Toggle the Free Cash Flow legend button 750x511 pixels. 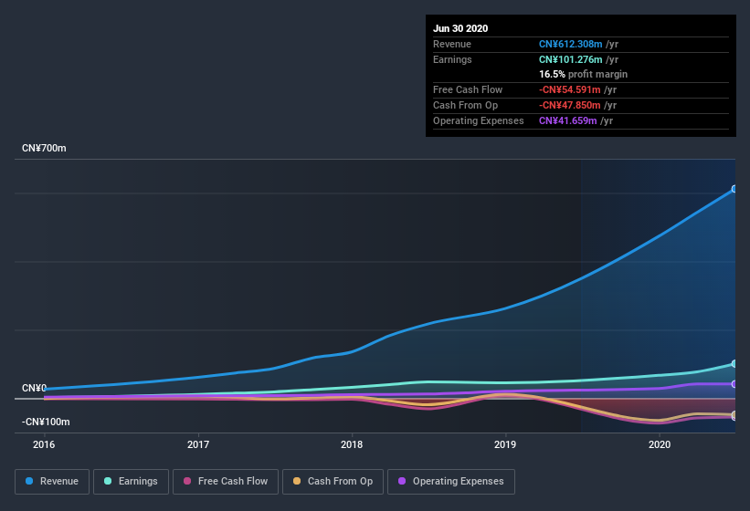click(x=226, y=482)
